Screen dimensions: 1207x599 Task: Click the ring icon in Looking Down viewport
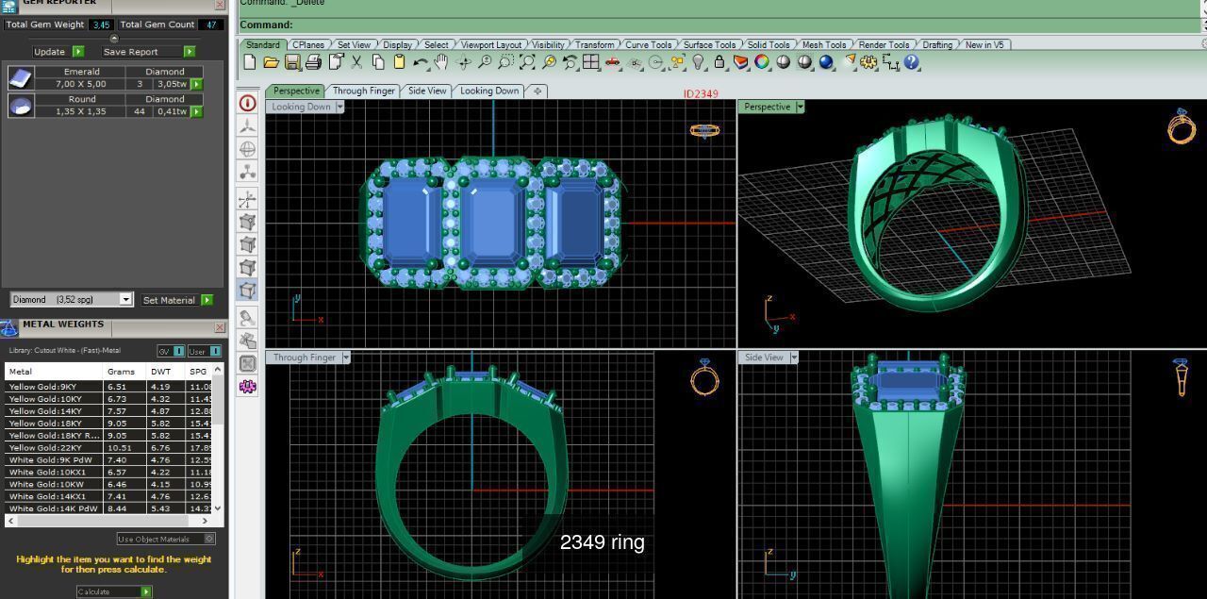coord(704,131)
